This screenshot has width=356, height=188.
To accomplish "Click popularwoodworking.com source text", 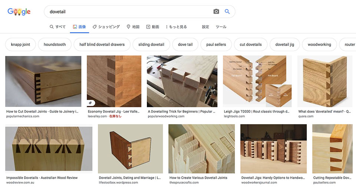I will 166,116.
